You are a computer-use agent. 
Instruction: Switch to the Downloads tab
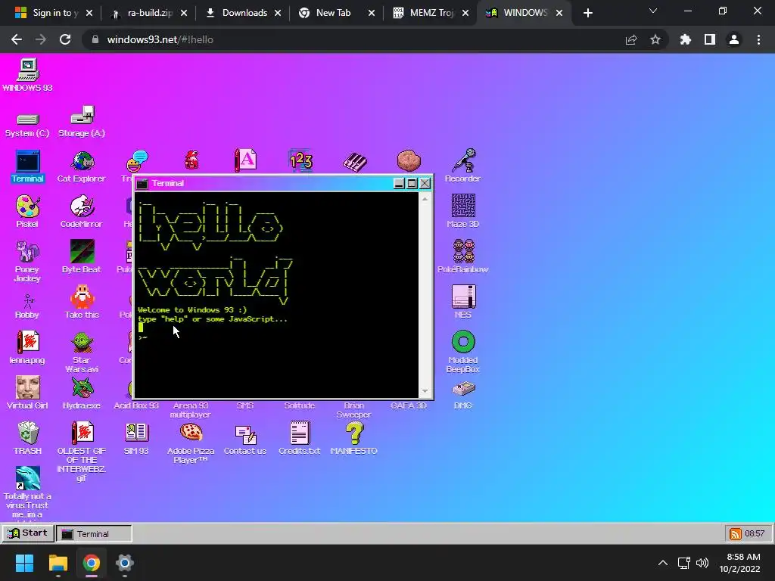tap(244, 13)
